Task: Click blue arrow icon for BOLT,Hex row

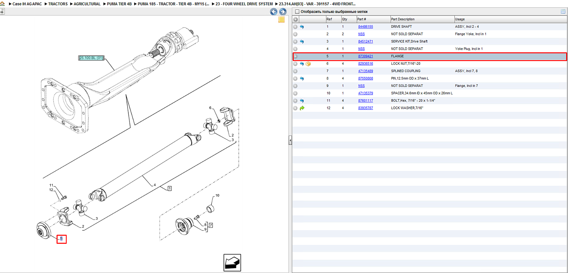Action: pyautogui.click(x=302, y=101)
